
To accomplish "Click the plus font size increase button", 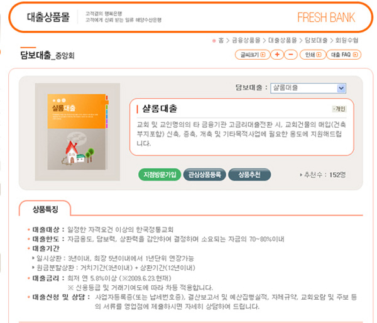I will [277, 55].
